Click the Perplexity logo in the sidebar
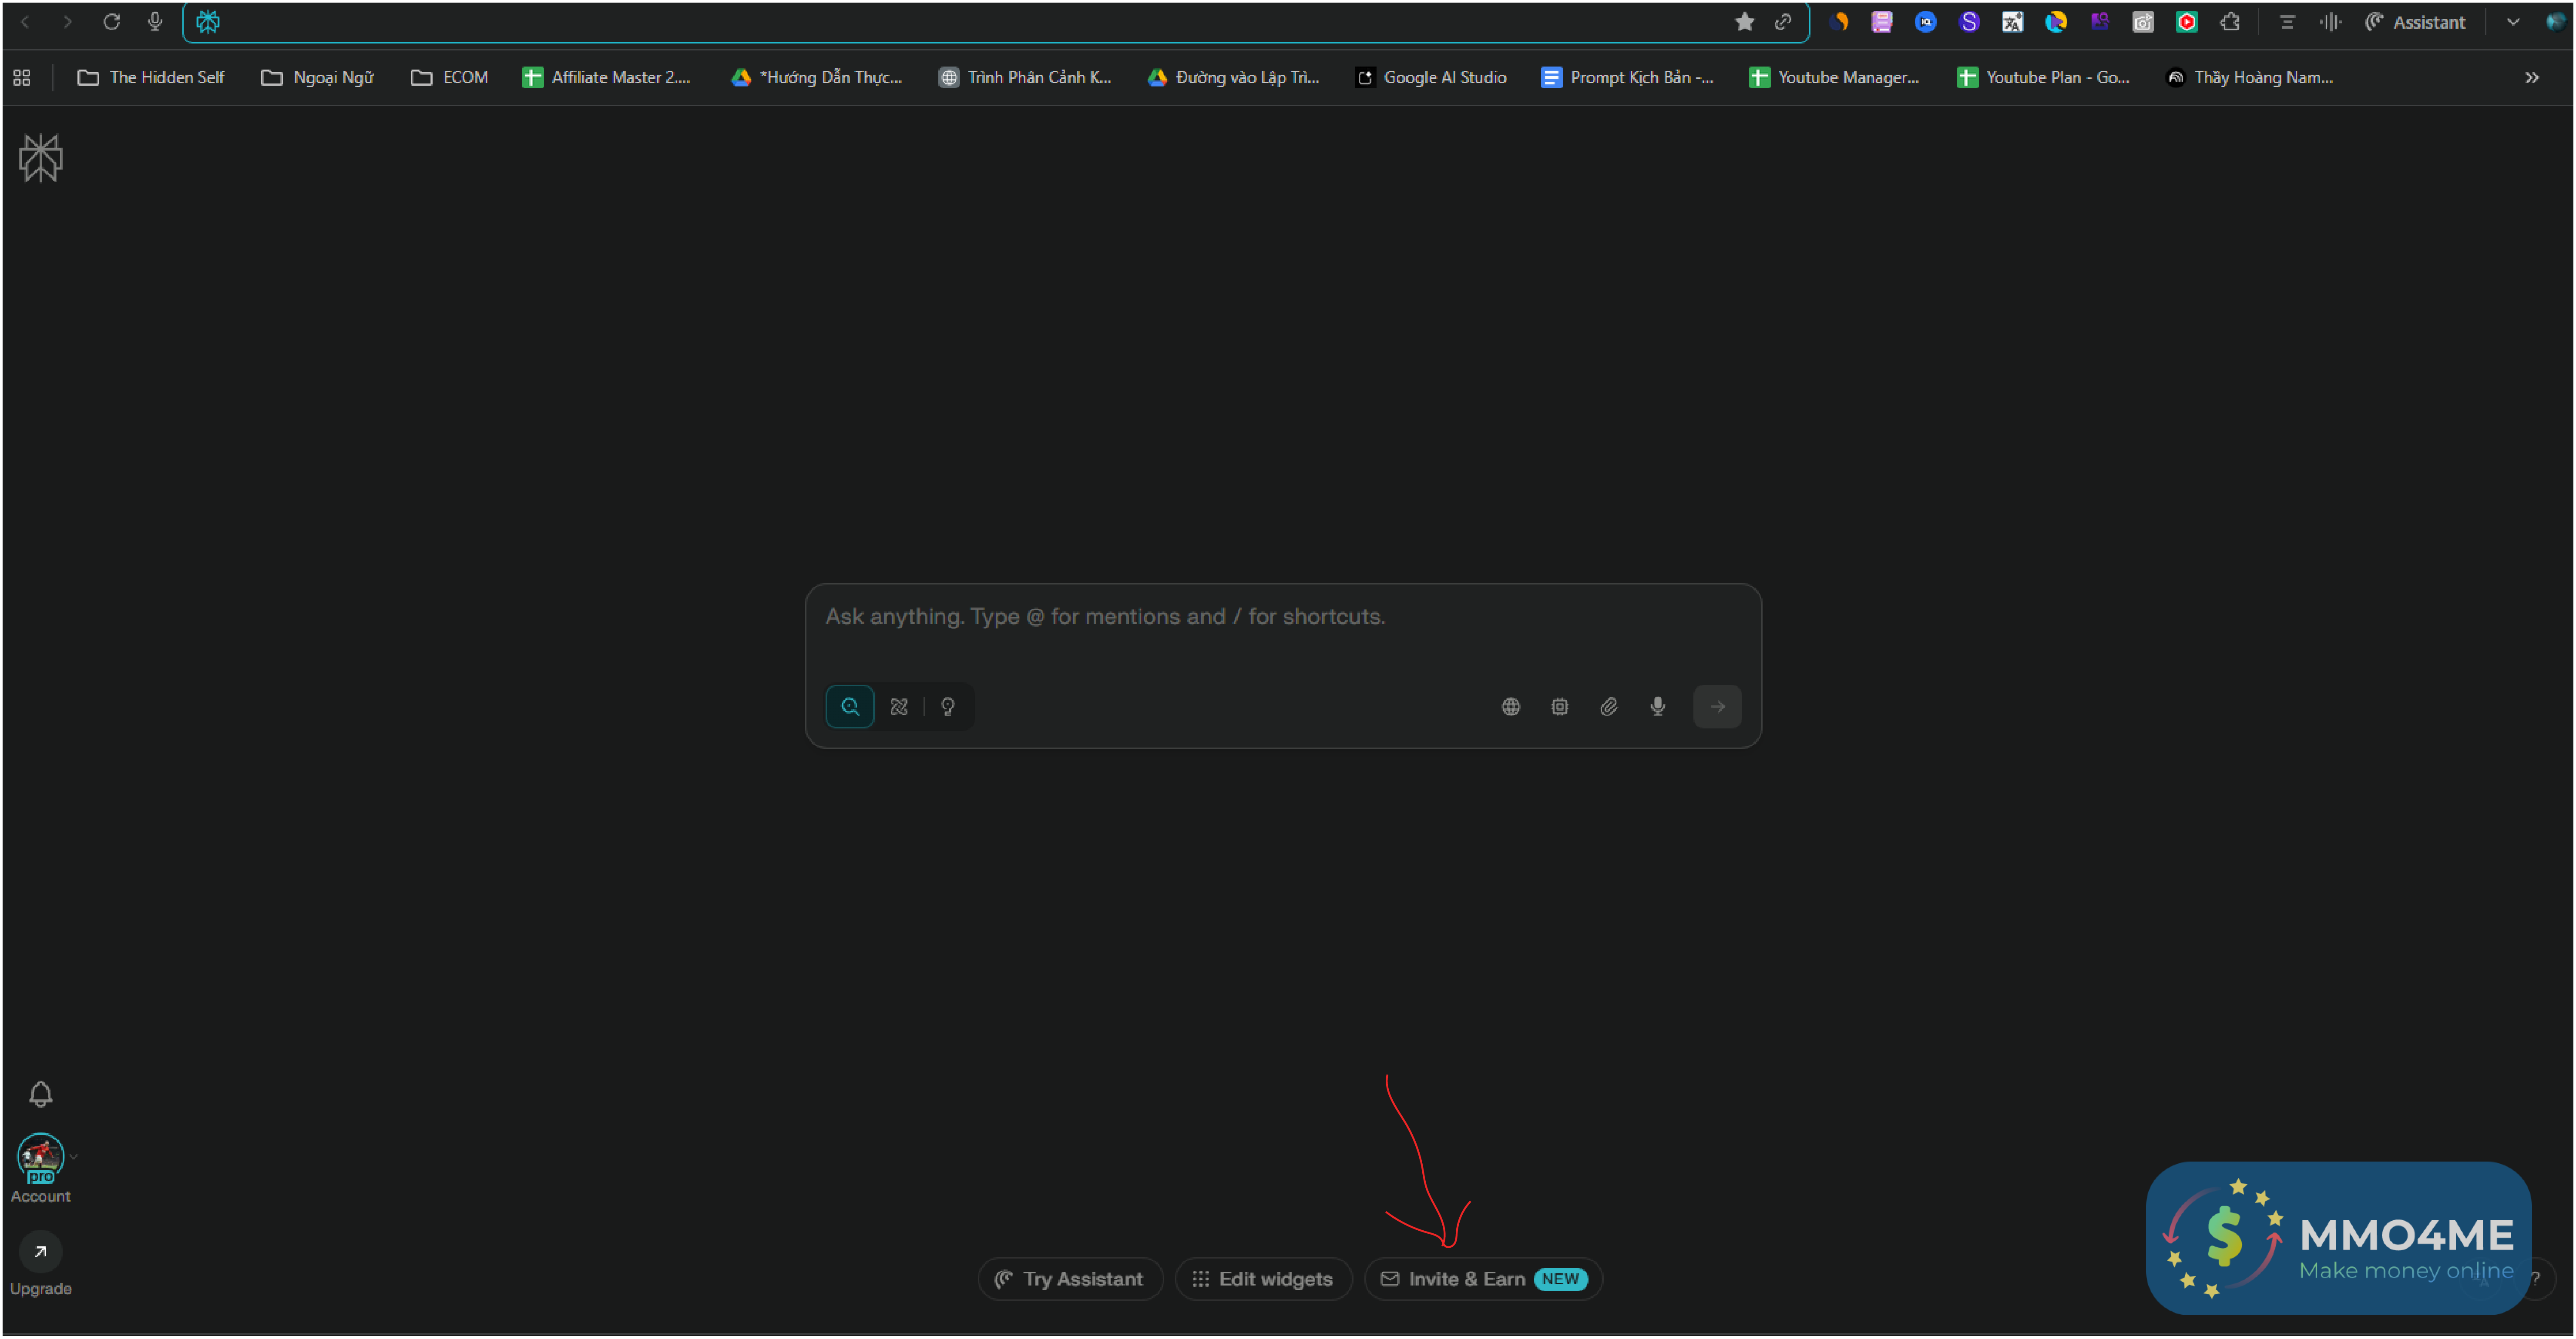 tap(40, 158)
